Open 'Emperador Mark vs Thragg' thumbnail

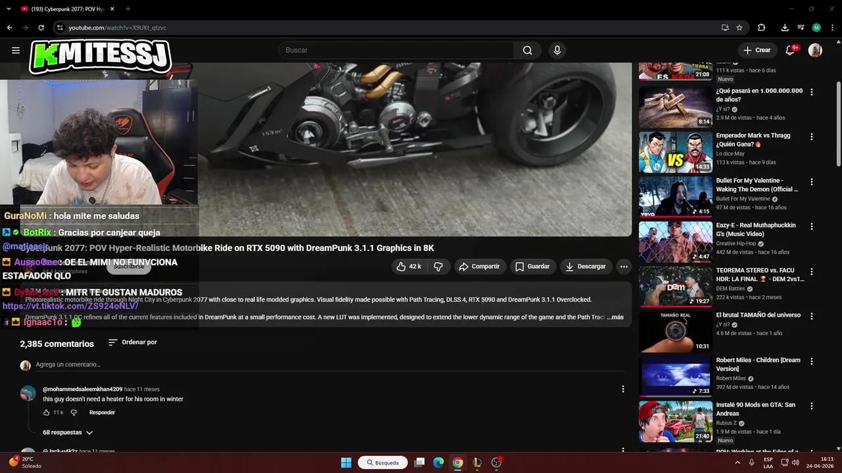(x=676, y=152)
